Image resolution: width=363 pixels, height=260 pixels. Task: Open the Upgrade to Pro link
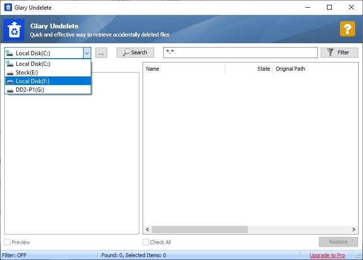(327, 255)
